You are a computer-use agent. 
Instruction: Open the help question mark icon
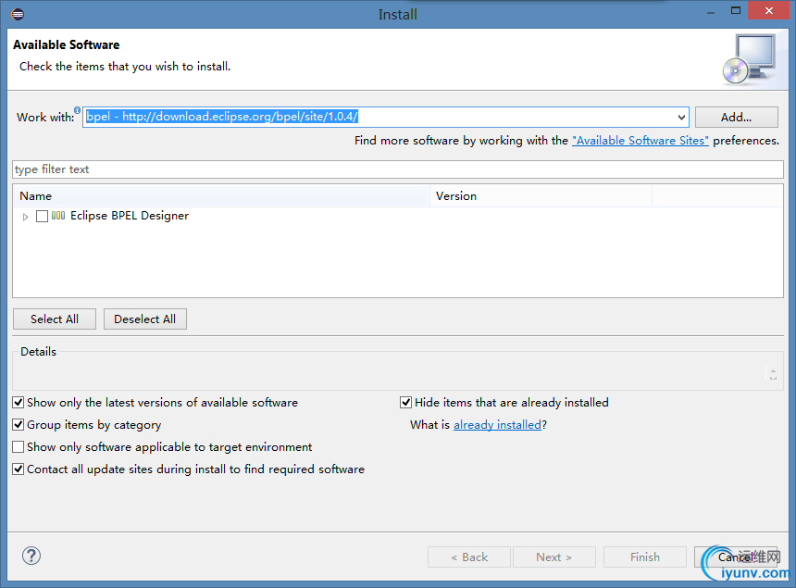[31, 556]
